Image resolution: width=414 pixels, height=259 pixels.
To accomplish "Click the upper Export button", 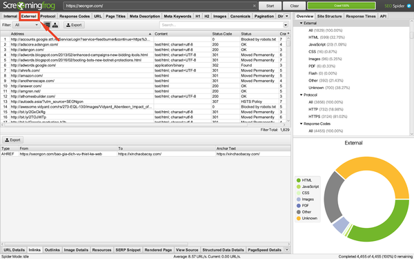I will tap(74, 25).
